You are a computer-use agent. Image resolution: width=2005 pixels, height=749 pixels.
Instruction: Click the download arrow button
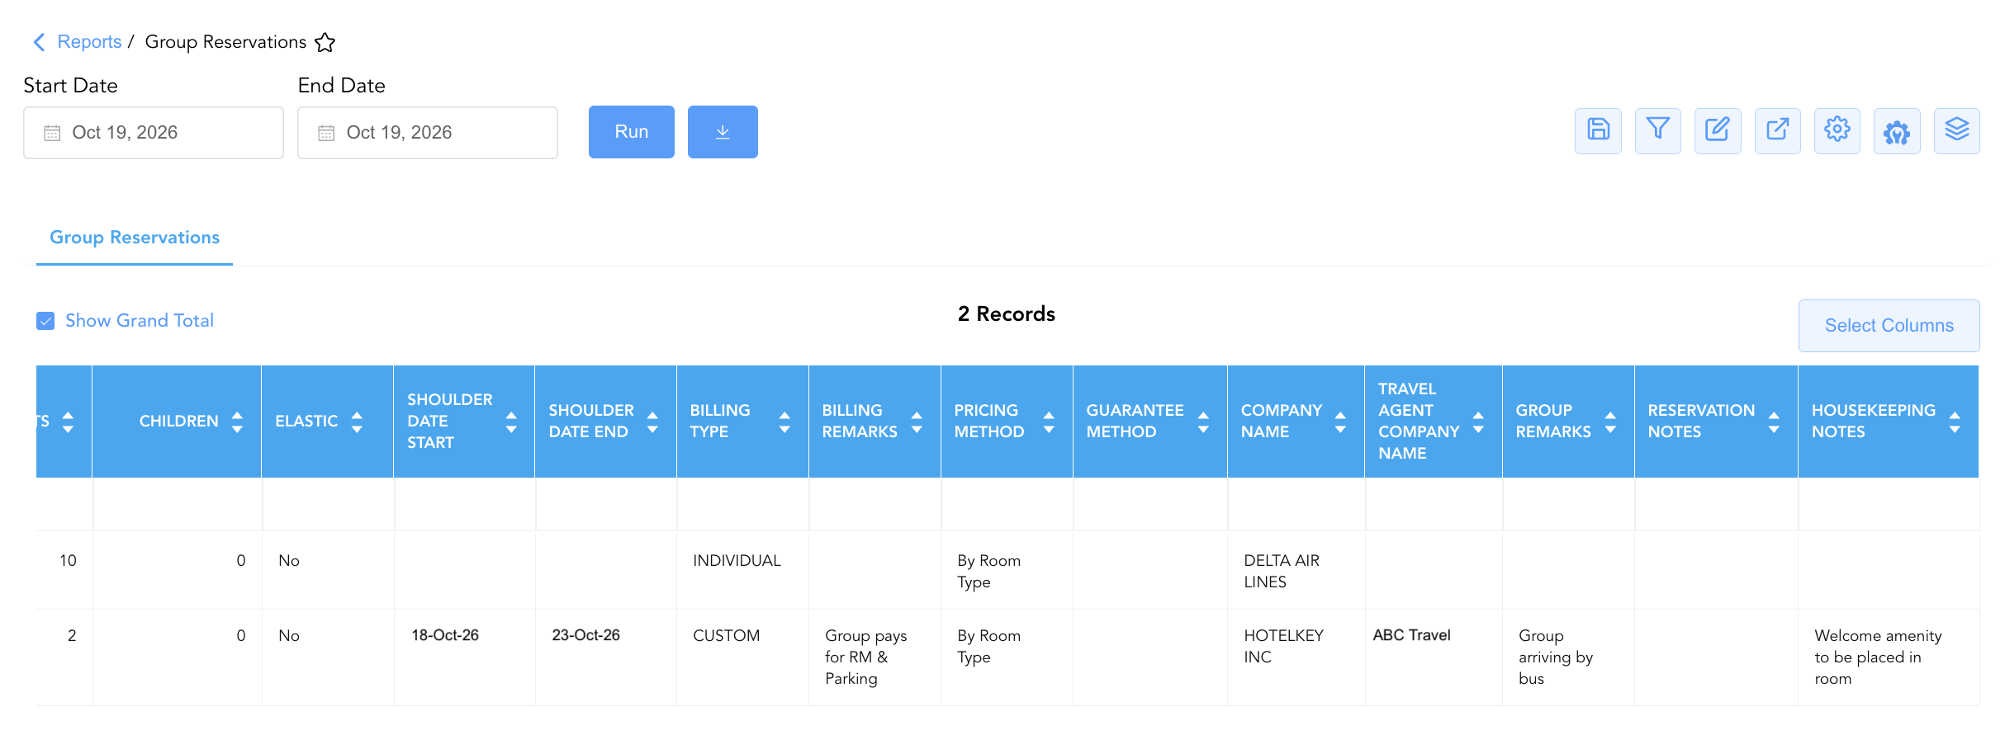point(723,132)
